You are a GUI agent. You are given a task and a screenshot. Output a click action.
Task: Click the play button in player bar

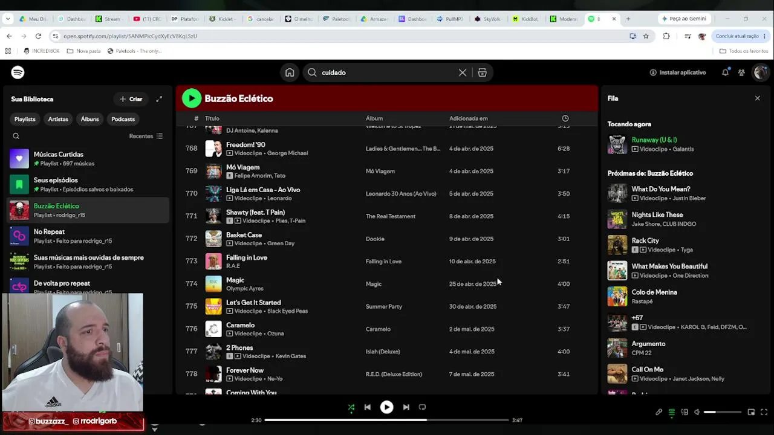click(x=386, y=407)
